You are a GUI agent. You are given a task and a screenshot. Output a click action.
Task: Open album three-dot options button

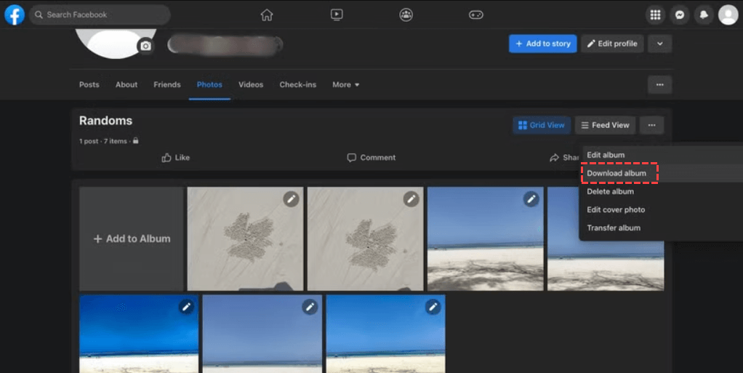[651, 125]
